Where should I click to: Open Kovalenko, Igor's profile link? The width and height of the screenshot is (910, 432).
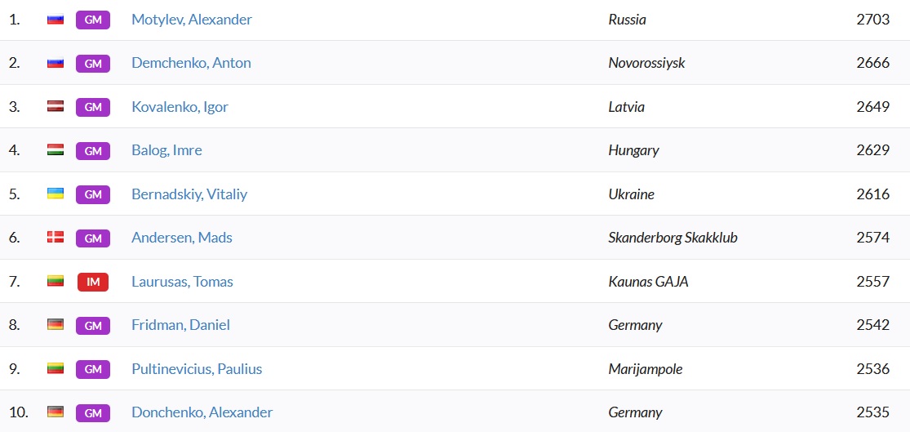click(180, 107)
